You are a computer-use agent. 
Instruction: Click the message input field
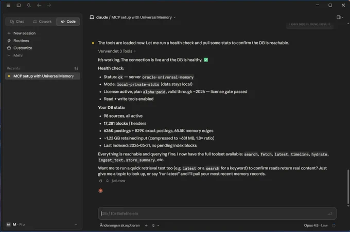coord(217,214)
